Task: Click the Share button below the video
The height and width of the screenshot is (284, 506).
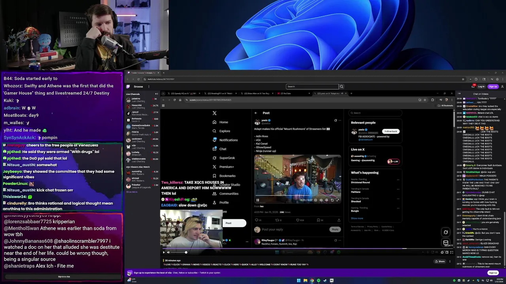Action: (440, 261)
